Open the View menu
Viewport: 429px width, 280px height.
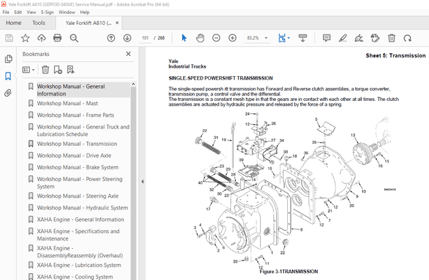pyautogui.click(x=31, y=12)
